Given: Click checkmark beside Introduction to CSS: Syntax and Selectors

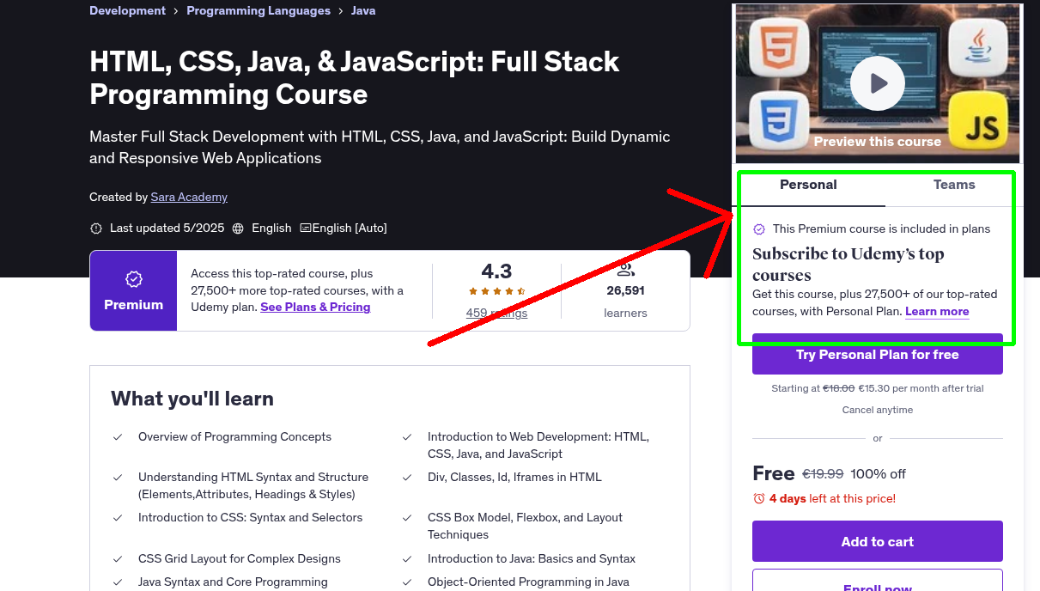Looking at the screenshot, I should coord(118,518).
